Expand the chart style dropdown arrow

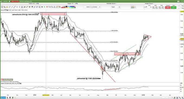135,7
